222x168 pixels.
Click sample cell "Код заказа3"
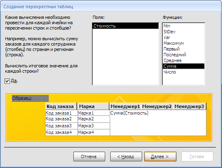click(61, 126)
